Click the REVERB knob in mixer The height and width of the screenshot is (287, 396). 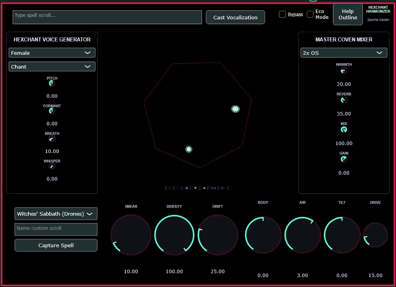click(344, 100)
